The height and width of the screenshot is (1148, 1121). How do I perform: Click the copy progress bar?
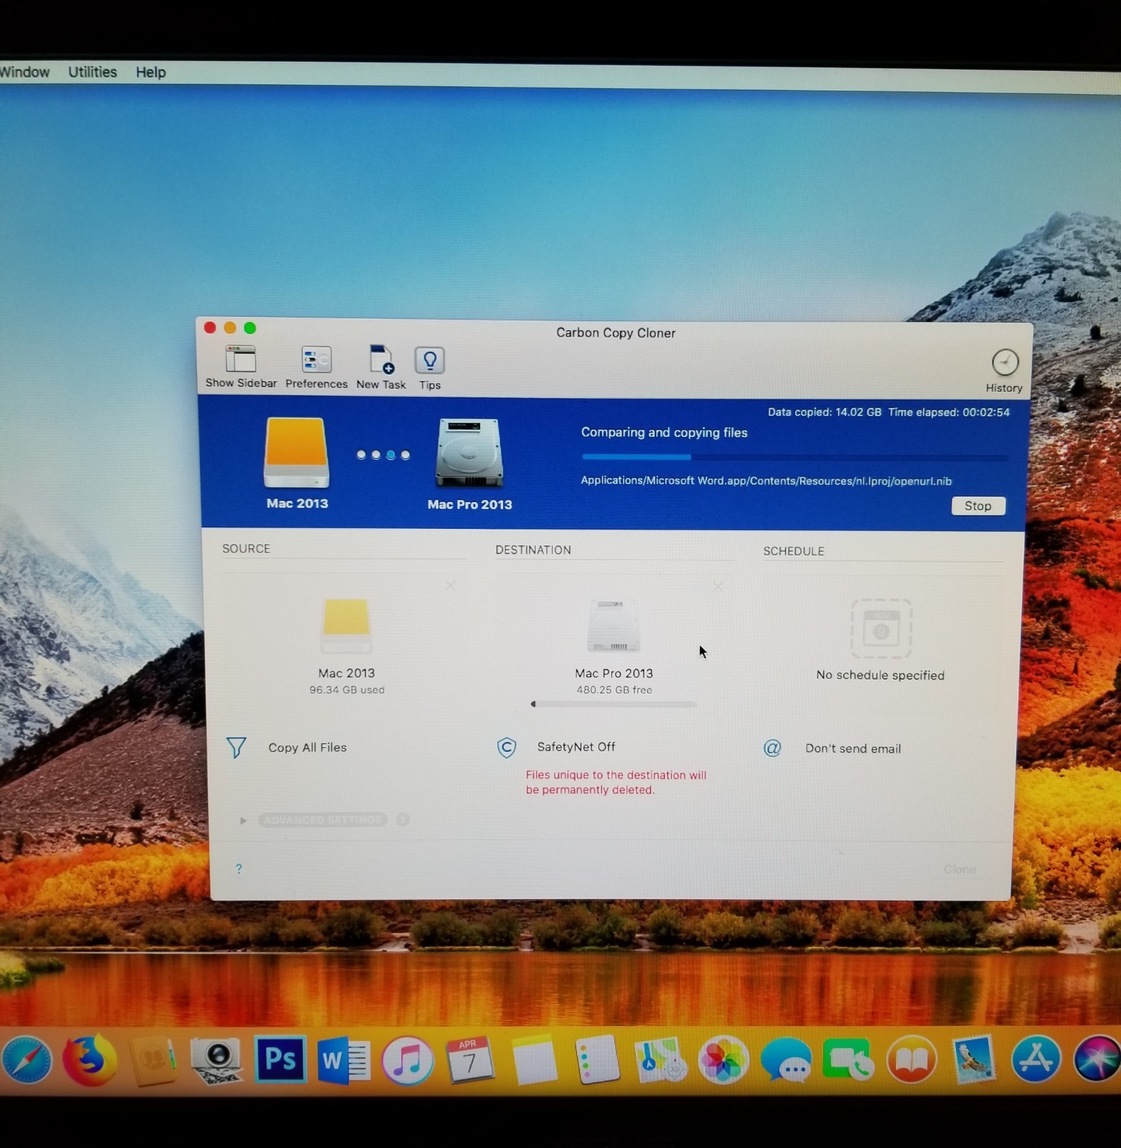click(x=794, y=457)
